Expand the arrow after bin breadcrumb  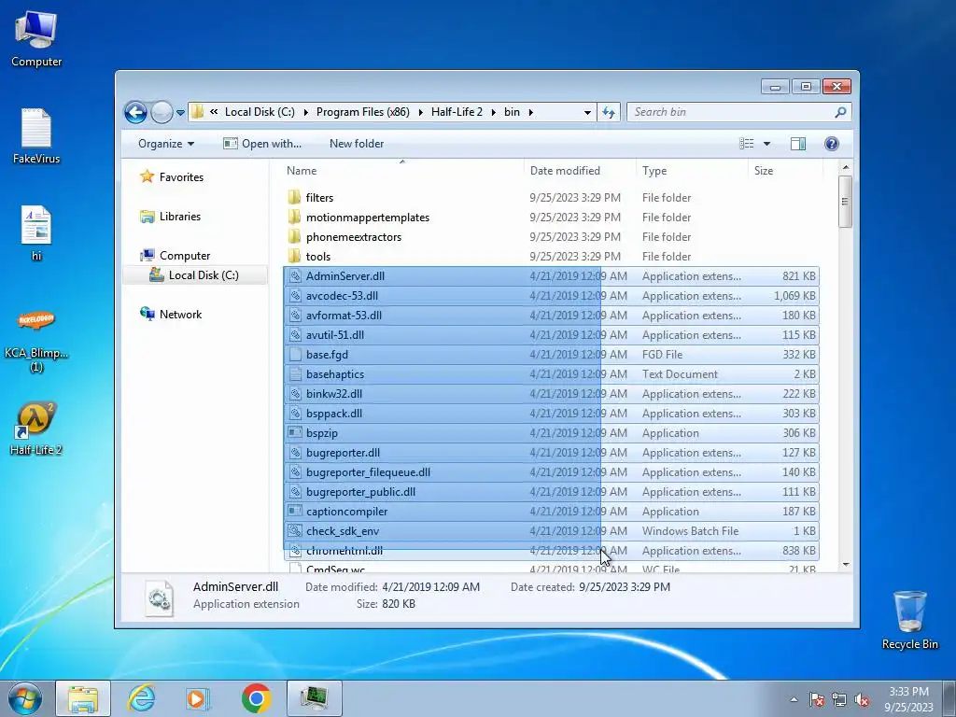click(531, 112)
